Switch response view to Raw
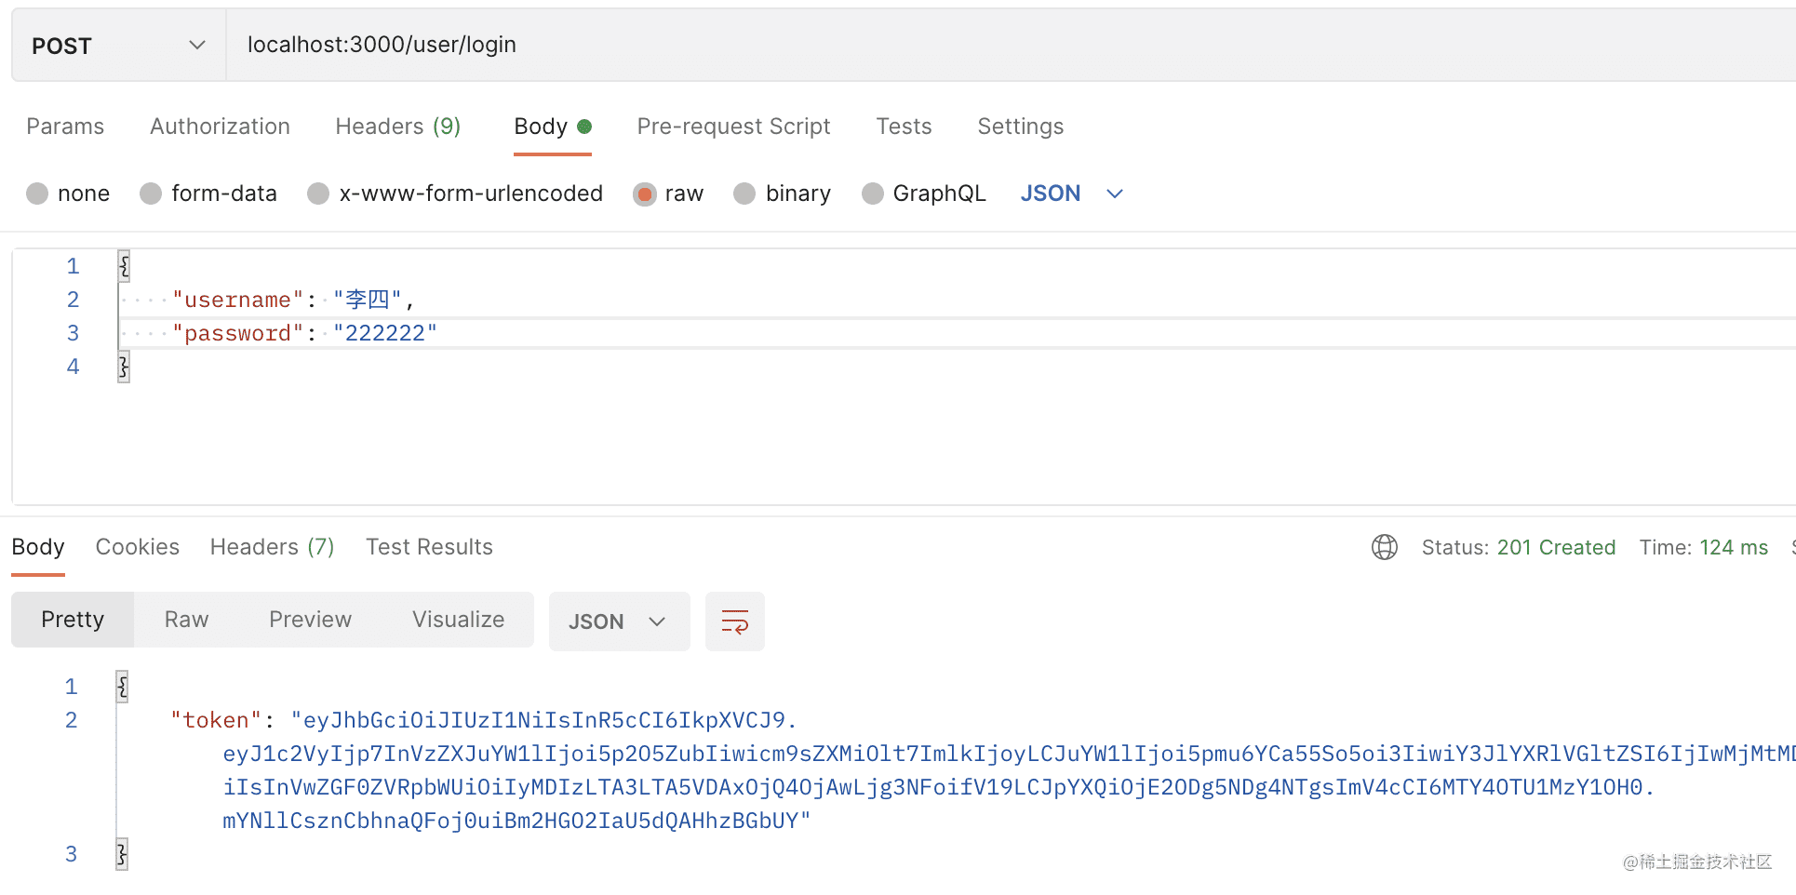This screenshot has height=895, width=1796. coord(186,620)
